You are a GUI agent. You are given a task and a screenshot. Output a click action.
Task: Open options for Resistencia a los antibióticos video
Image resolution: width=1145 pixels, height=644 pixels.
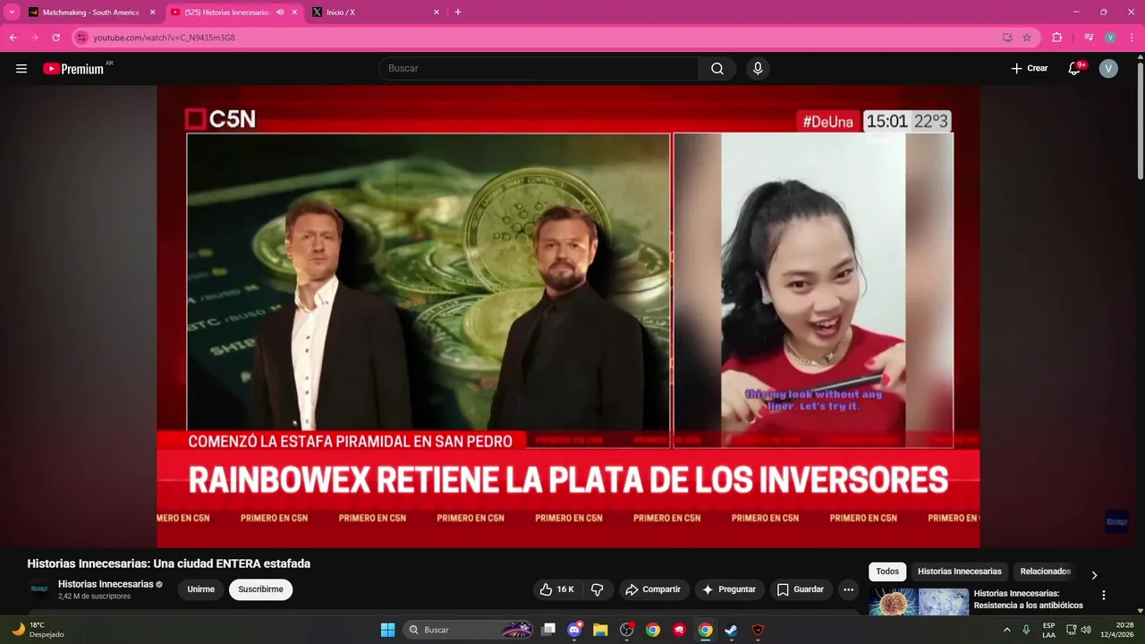(x=1103, y=595)
